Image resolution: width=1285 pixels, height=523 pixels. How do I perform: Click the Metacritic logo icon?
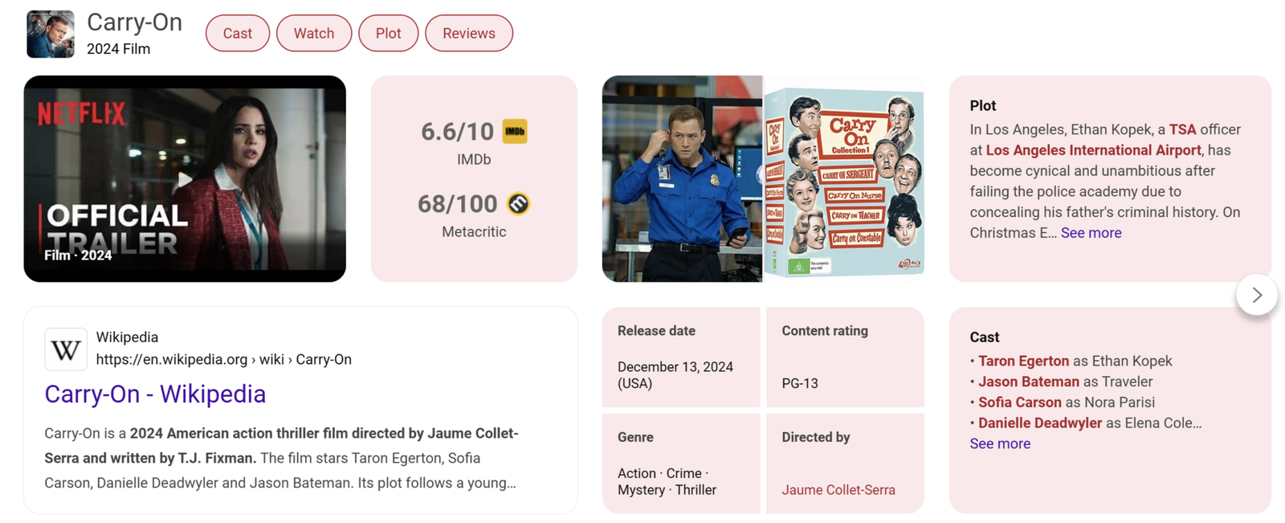518,204
